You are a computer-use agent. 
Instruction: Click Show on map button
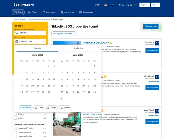[151, 26]
